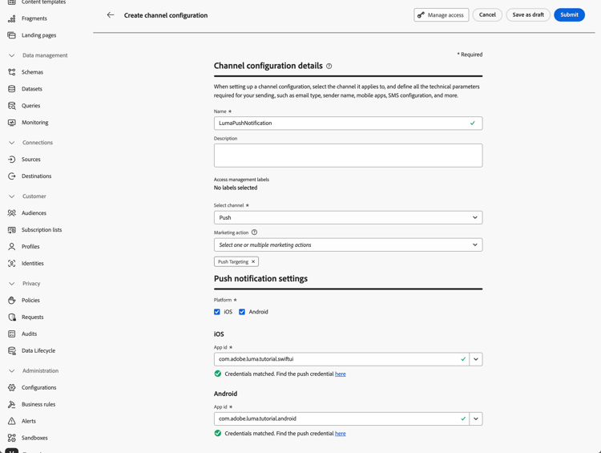Click the back arrow icon
Image resolution: width=601 pixels, height=453 pixels.
111,15
